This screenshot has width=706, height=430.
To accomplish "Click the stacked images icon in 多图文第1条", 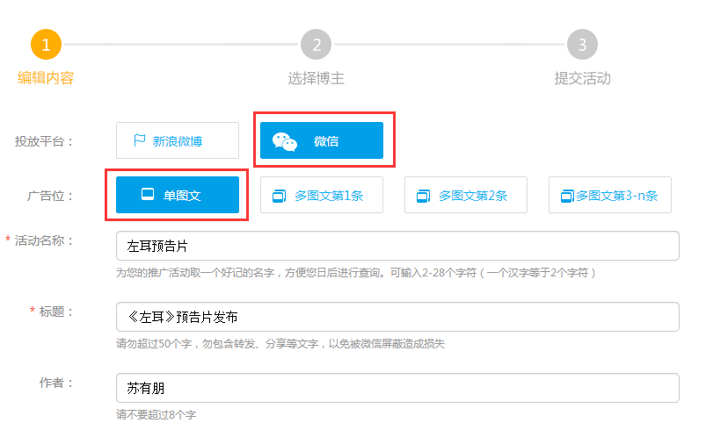I will click(x=280, y=196).
